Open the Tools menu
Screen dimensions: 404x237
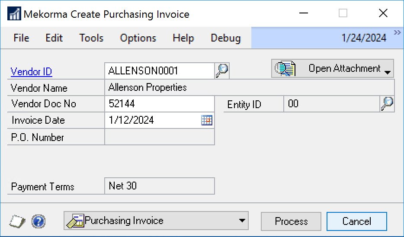click(x=91, y=38)
